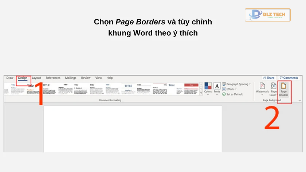Apply the red banner Title style set
The height and width of the screenshot is (172, 306).
pos(191,89)
